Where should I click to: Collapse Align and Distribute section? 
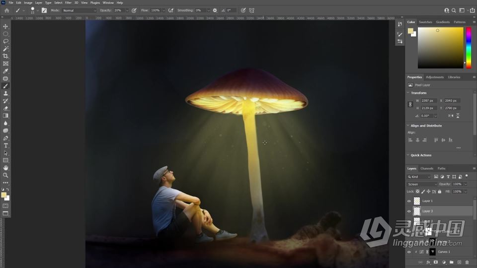(408, 125)
